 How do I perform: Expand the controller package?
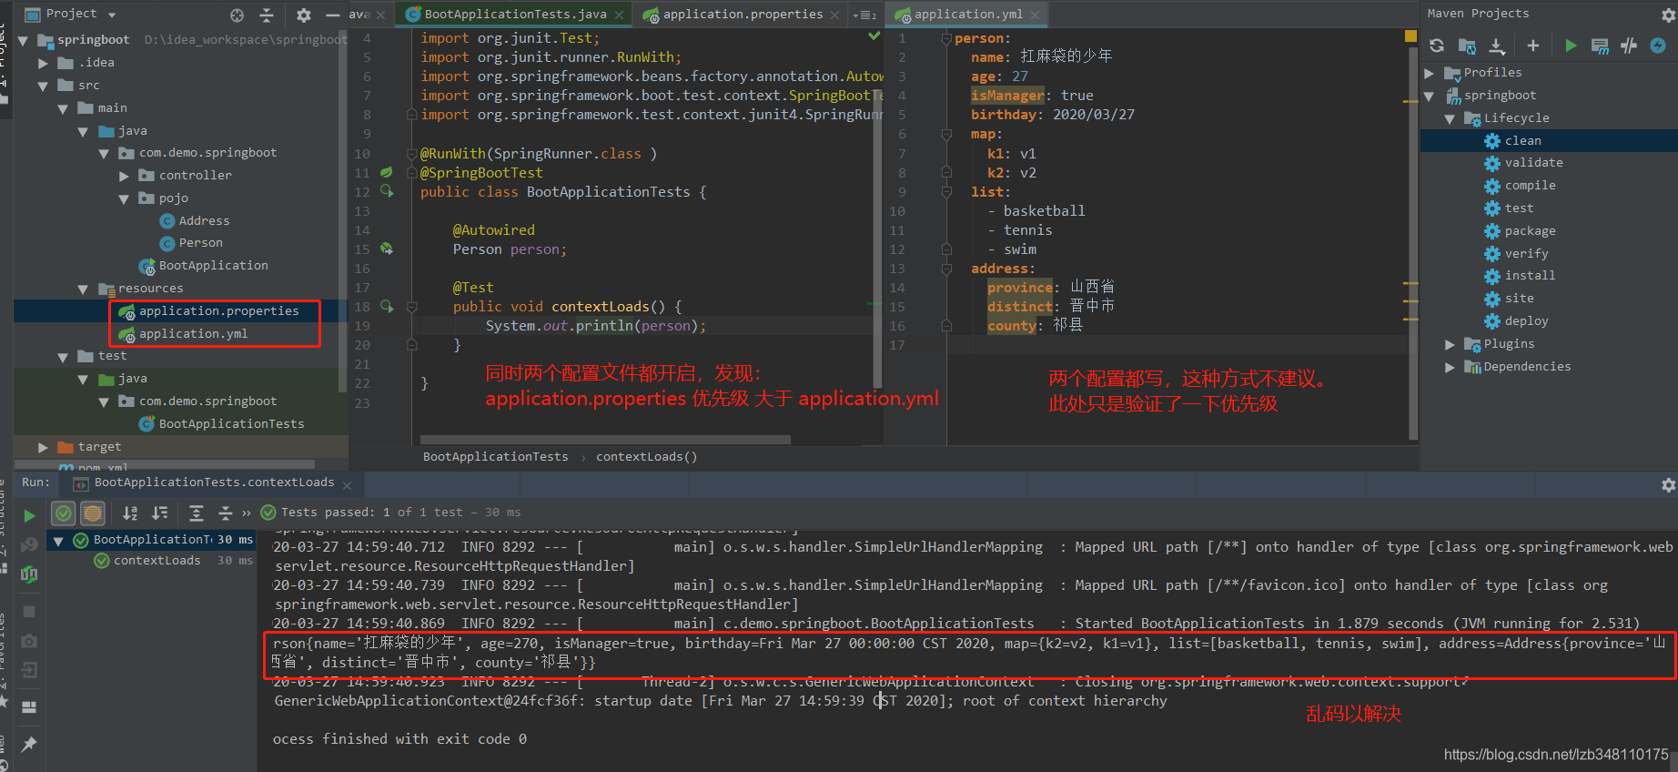124,176
